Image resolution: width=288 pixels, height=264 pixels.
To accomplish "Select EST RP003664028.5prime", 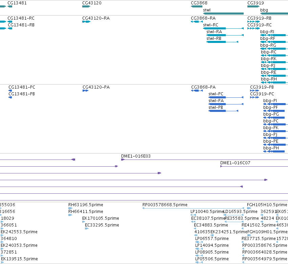I will pos(265,252).
